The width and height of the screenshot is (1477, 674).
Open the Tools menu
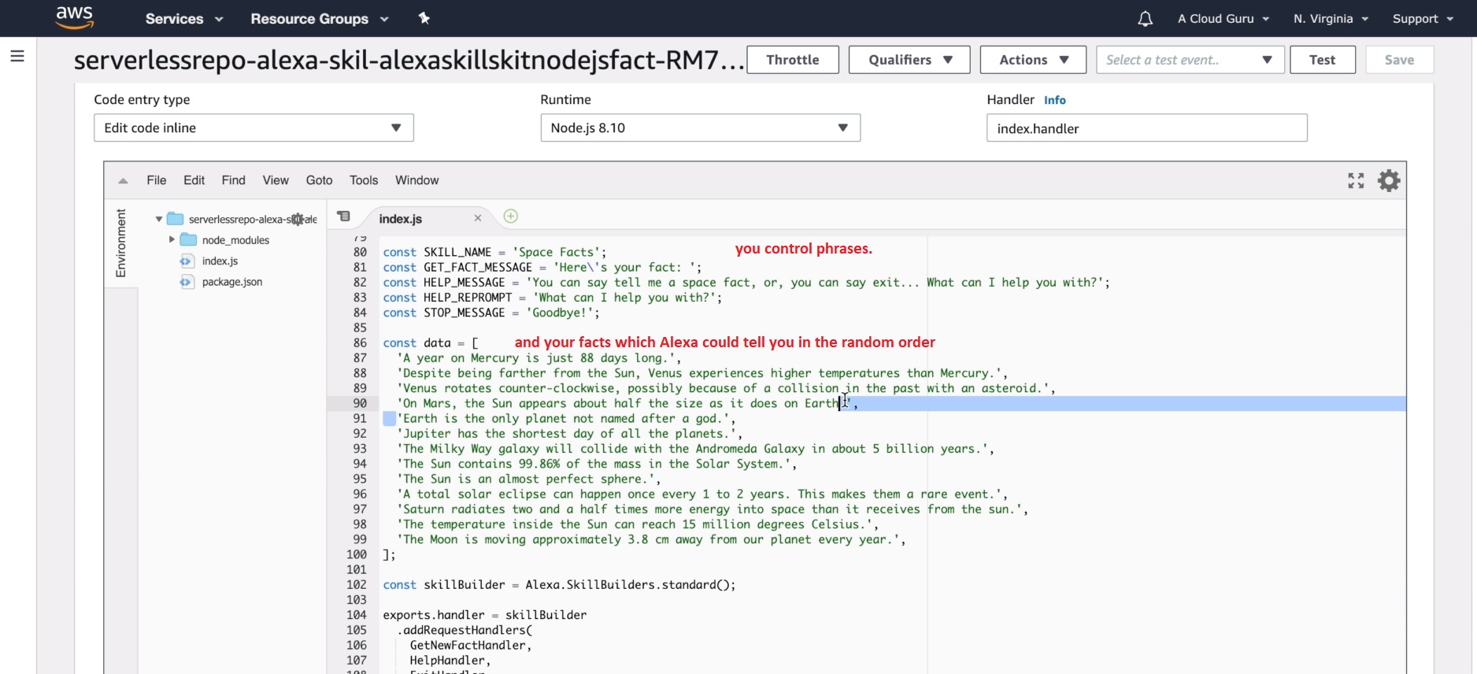[x=364, y=180]
